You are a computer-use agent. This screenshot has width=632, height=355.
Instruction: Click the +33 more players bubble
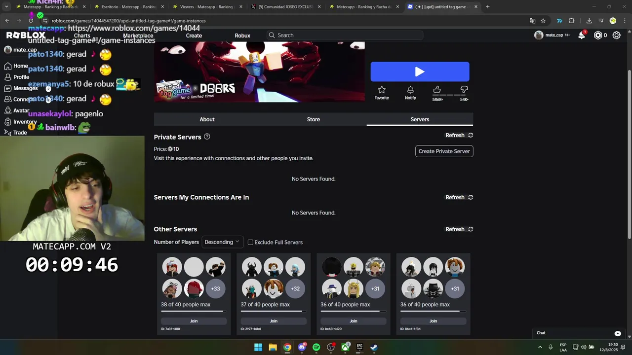(x=216, y=288)
